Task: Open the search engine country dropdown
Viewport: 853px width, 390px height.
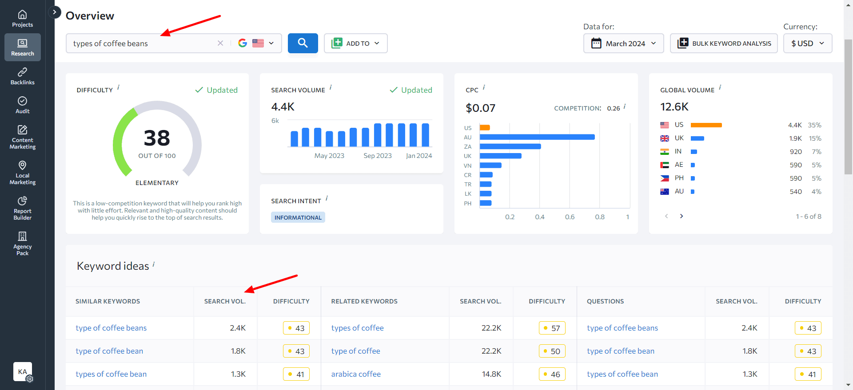Action: pos(257,43)
